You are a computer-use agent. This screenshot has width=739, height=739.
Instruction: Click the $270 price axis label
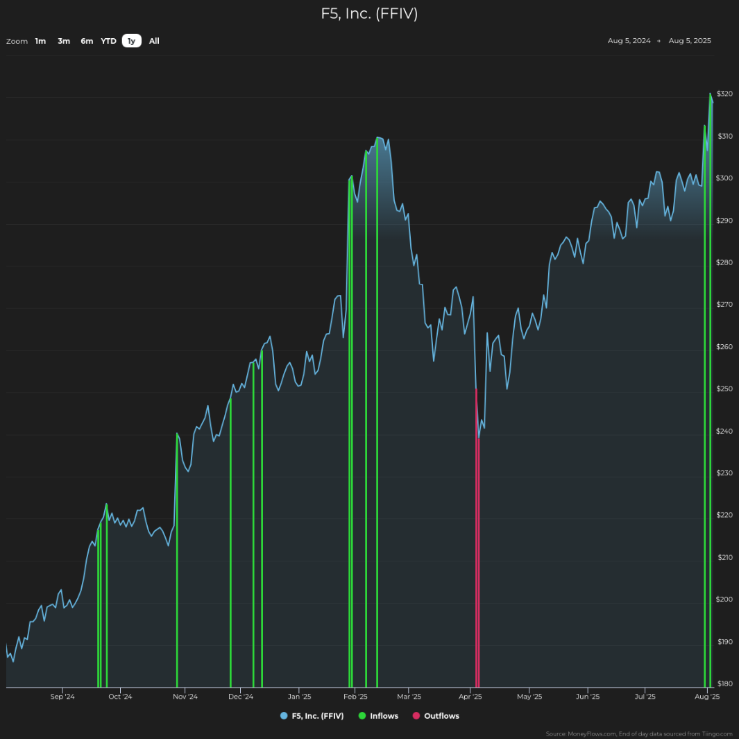pyautogui.click(x=725, y=305)
